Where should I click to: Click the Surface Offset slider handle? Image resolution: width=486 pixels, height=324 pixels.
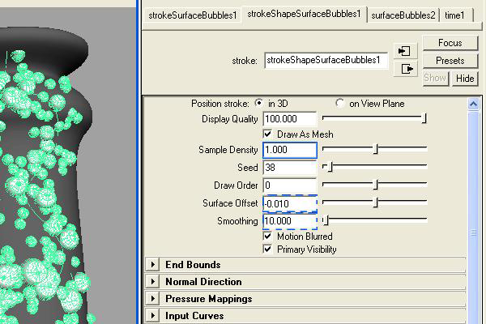376,202
